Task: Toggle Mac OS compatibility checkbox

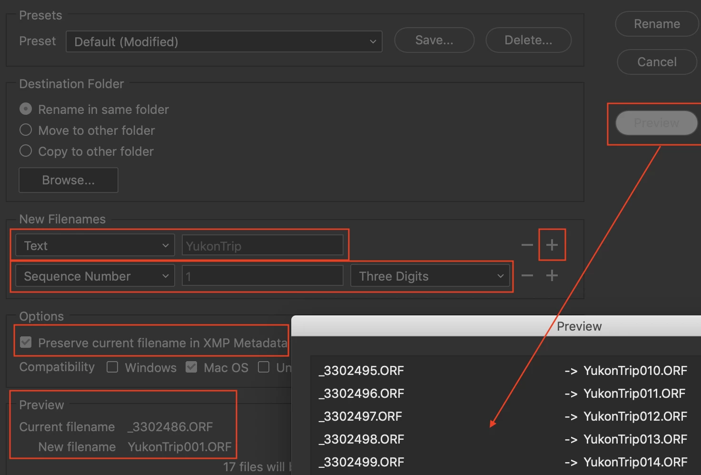Action: pos(191,367)
